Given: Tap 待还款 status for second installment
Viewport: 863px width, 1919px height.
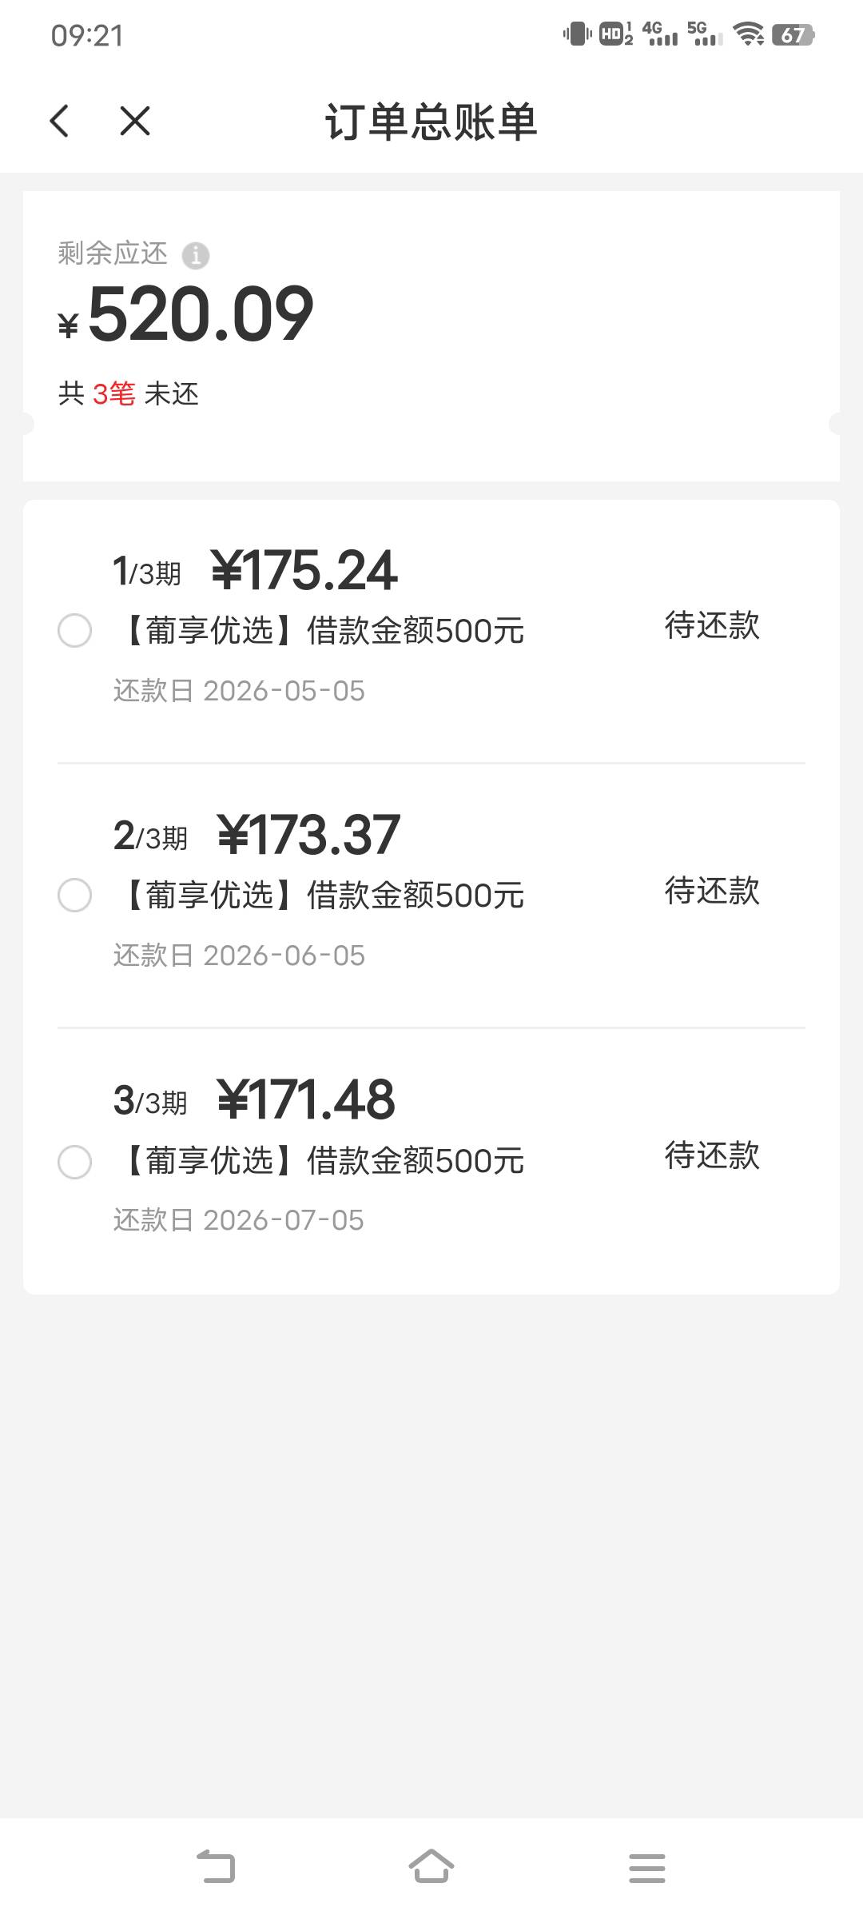Looking at the screenshot, I should point(711,891).
